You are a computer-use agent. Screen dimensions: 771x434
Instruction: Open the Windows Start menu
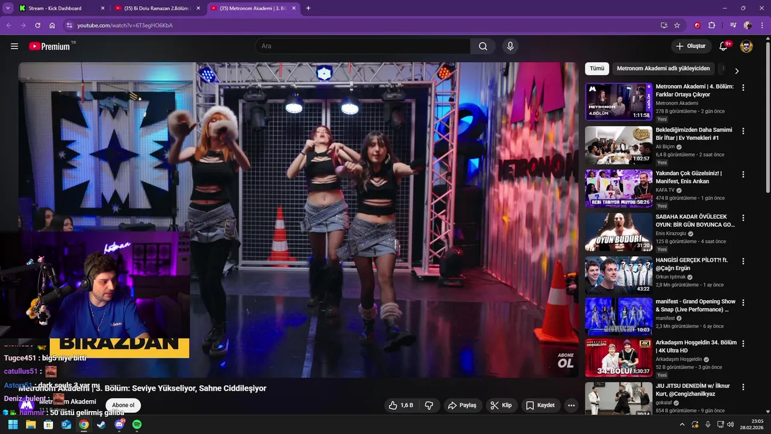tap(13, 424)
